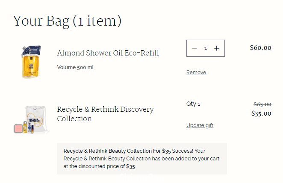This screenshot has width=283, height=183.
Task: Open the Recycle & Rethink collection thumbnail
Action: [32, 119]
